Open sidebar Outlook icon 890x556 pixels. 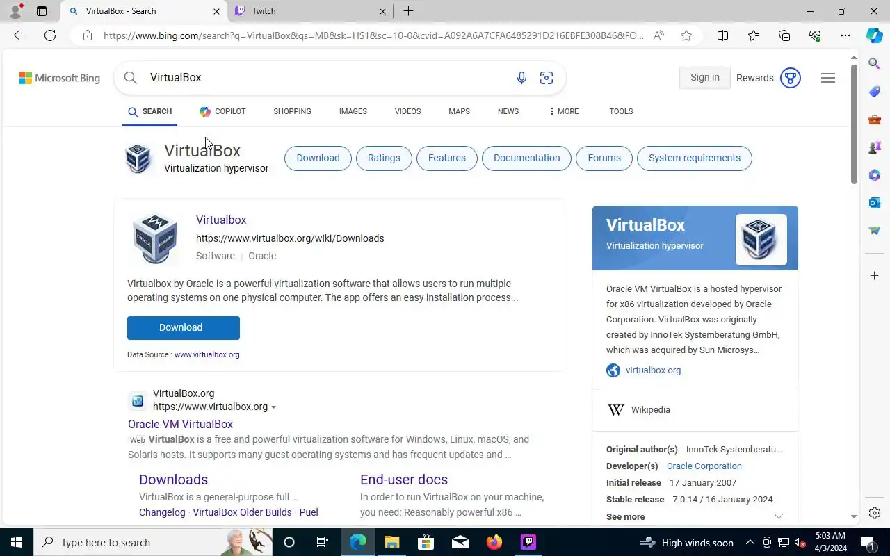point(875,203)
